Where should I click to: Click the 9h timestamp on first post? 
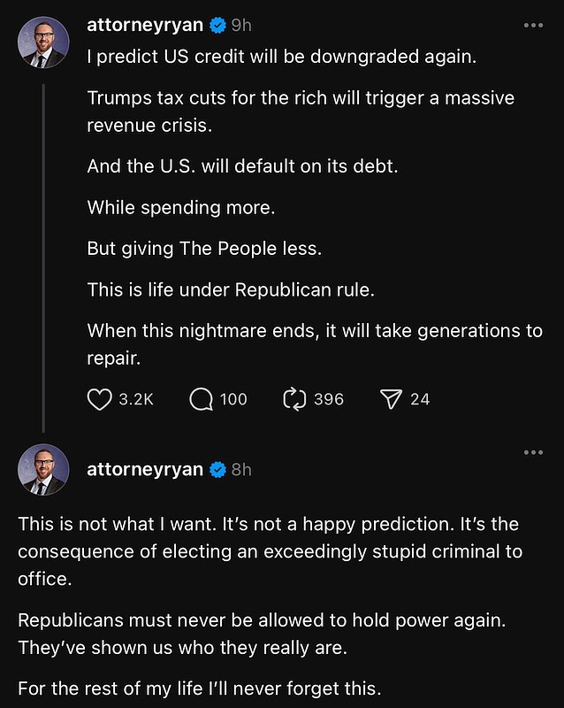[241, 25]
